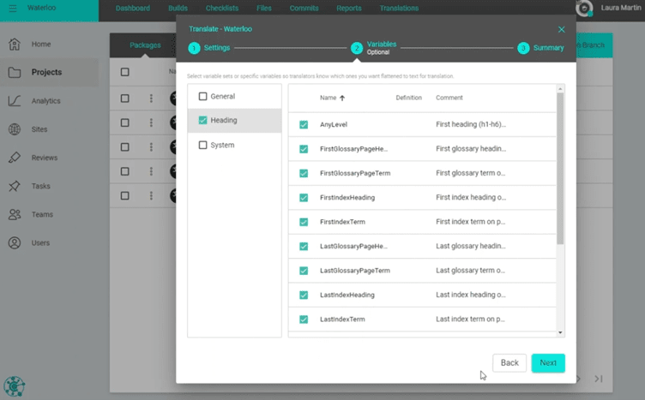The image size is (645, 400).
Task: Uncheck the AnyLevel variable checkbox
Action: (x=304, y=124)
